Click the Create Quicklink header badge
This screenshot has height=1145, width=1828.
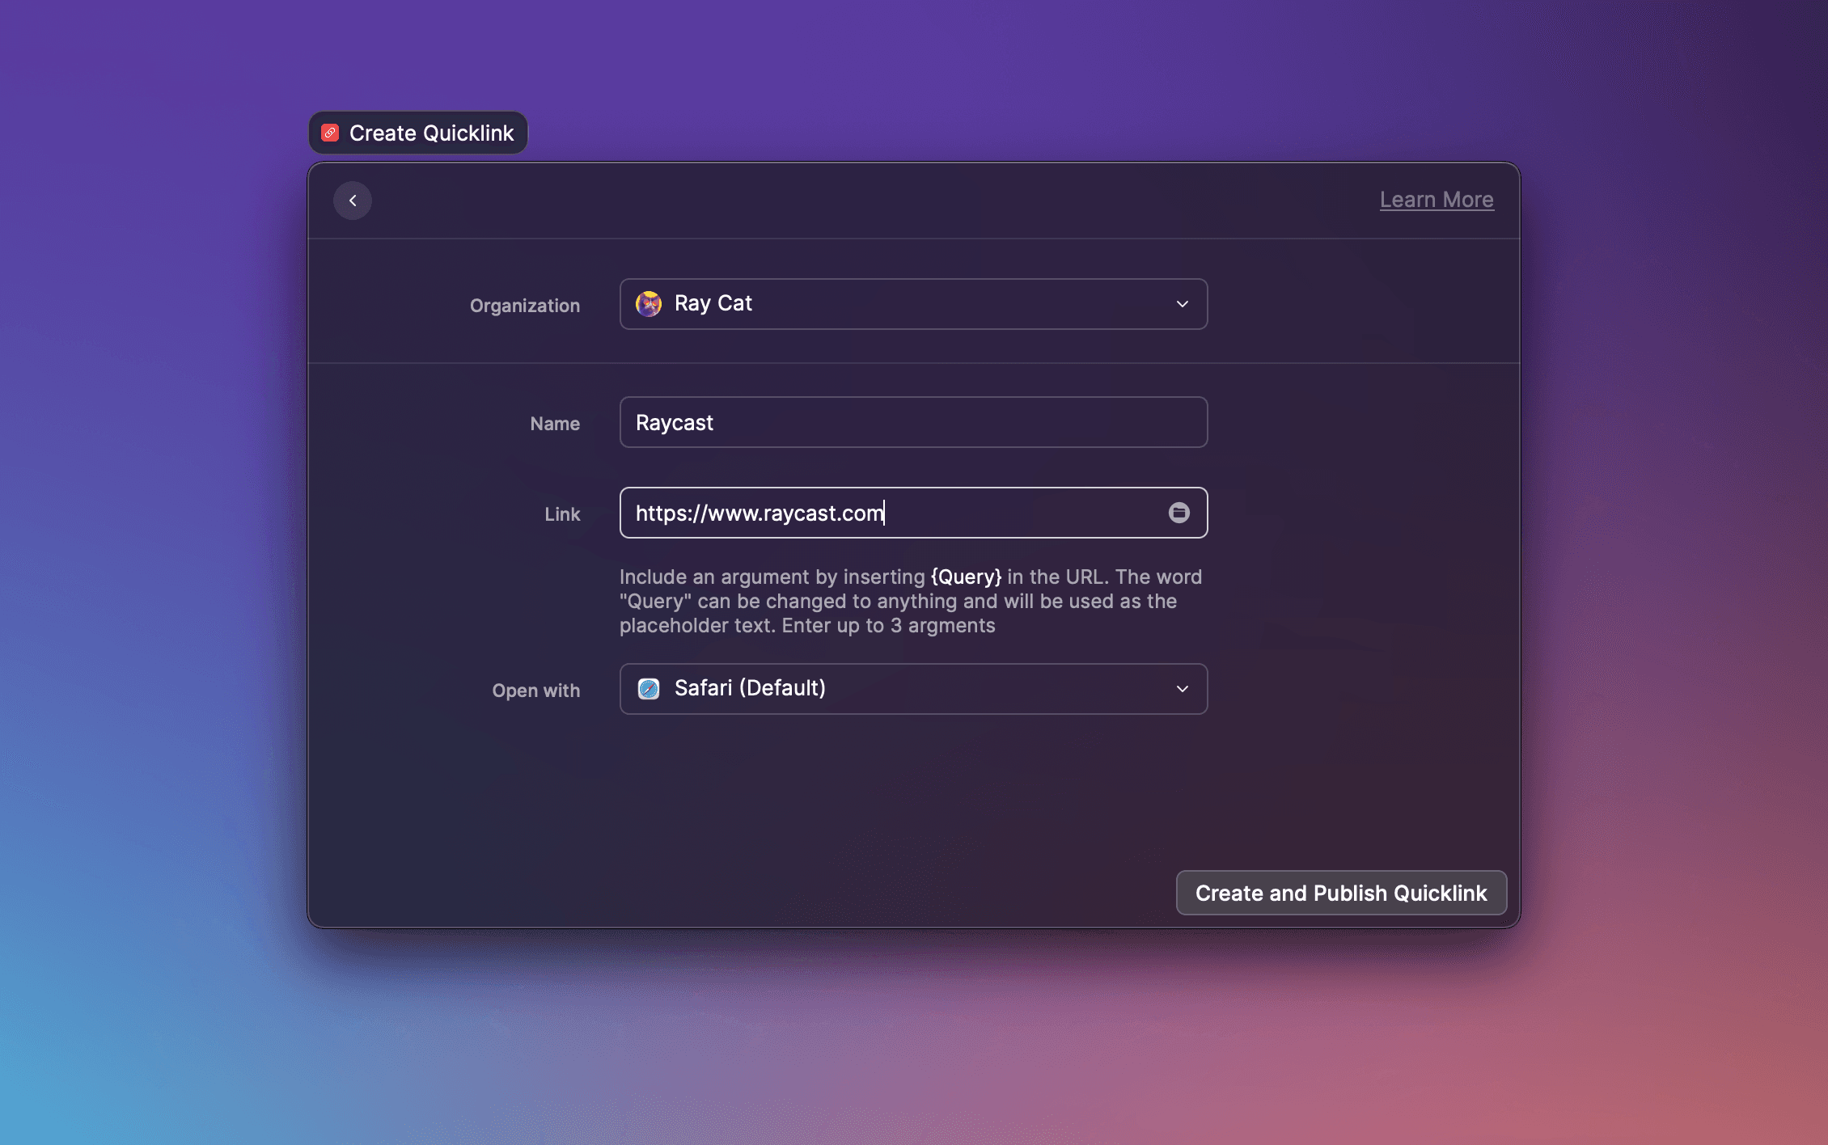tap(417, 132)
